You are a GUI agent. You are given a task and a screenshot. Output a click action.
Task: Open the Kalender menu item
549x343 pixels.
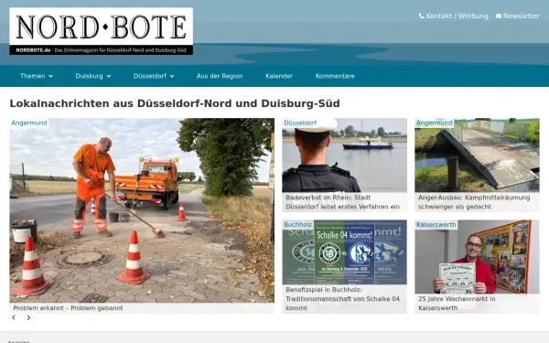pyautogui.click(x=279, y=76)
